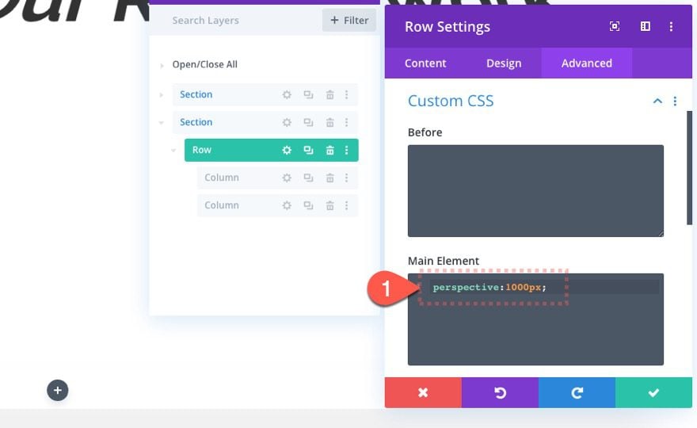Image resolution: width=697 pixels, height=428 pixels.
Task: Open settings gear for first Column layer
Action: pos(287,178)
